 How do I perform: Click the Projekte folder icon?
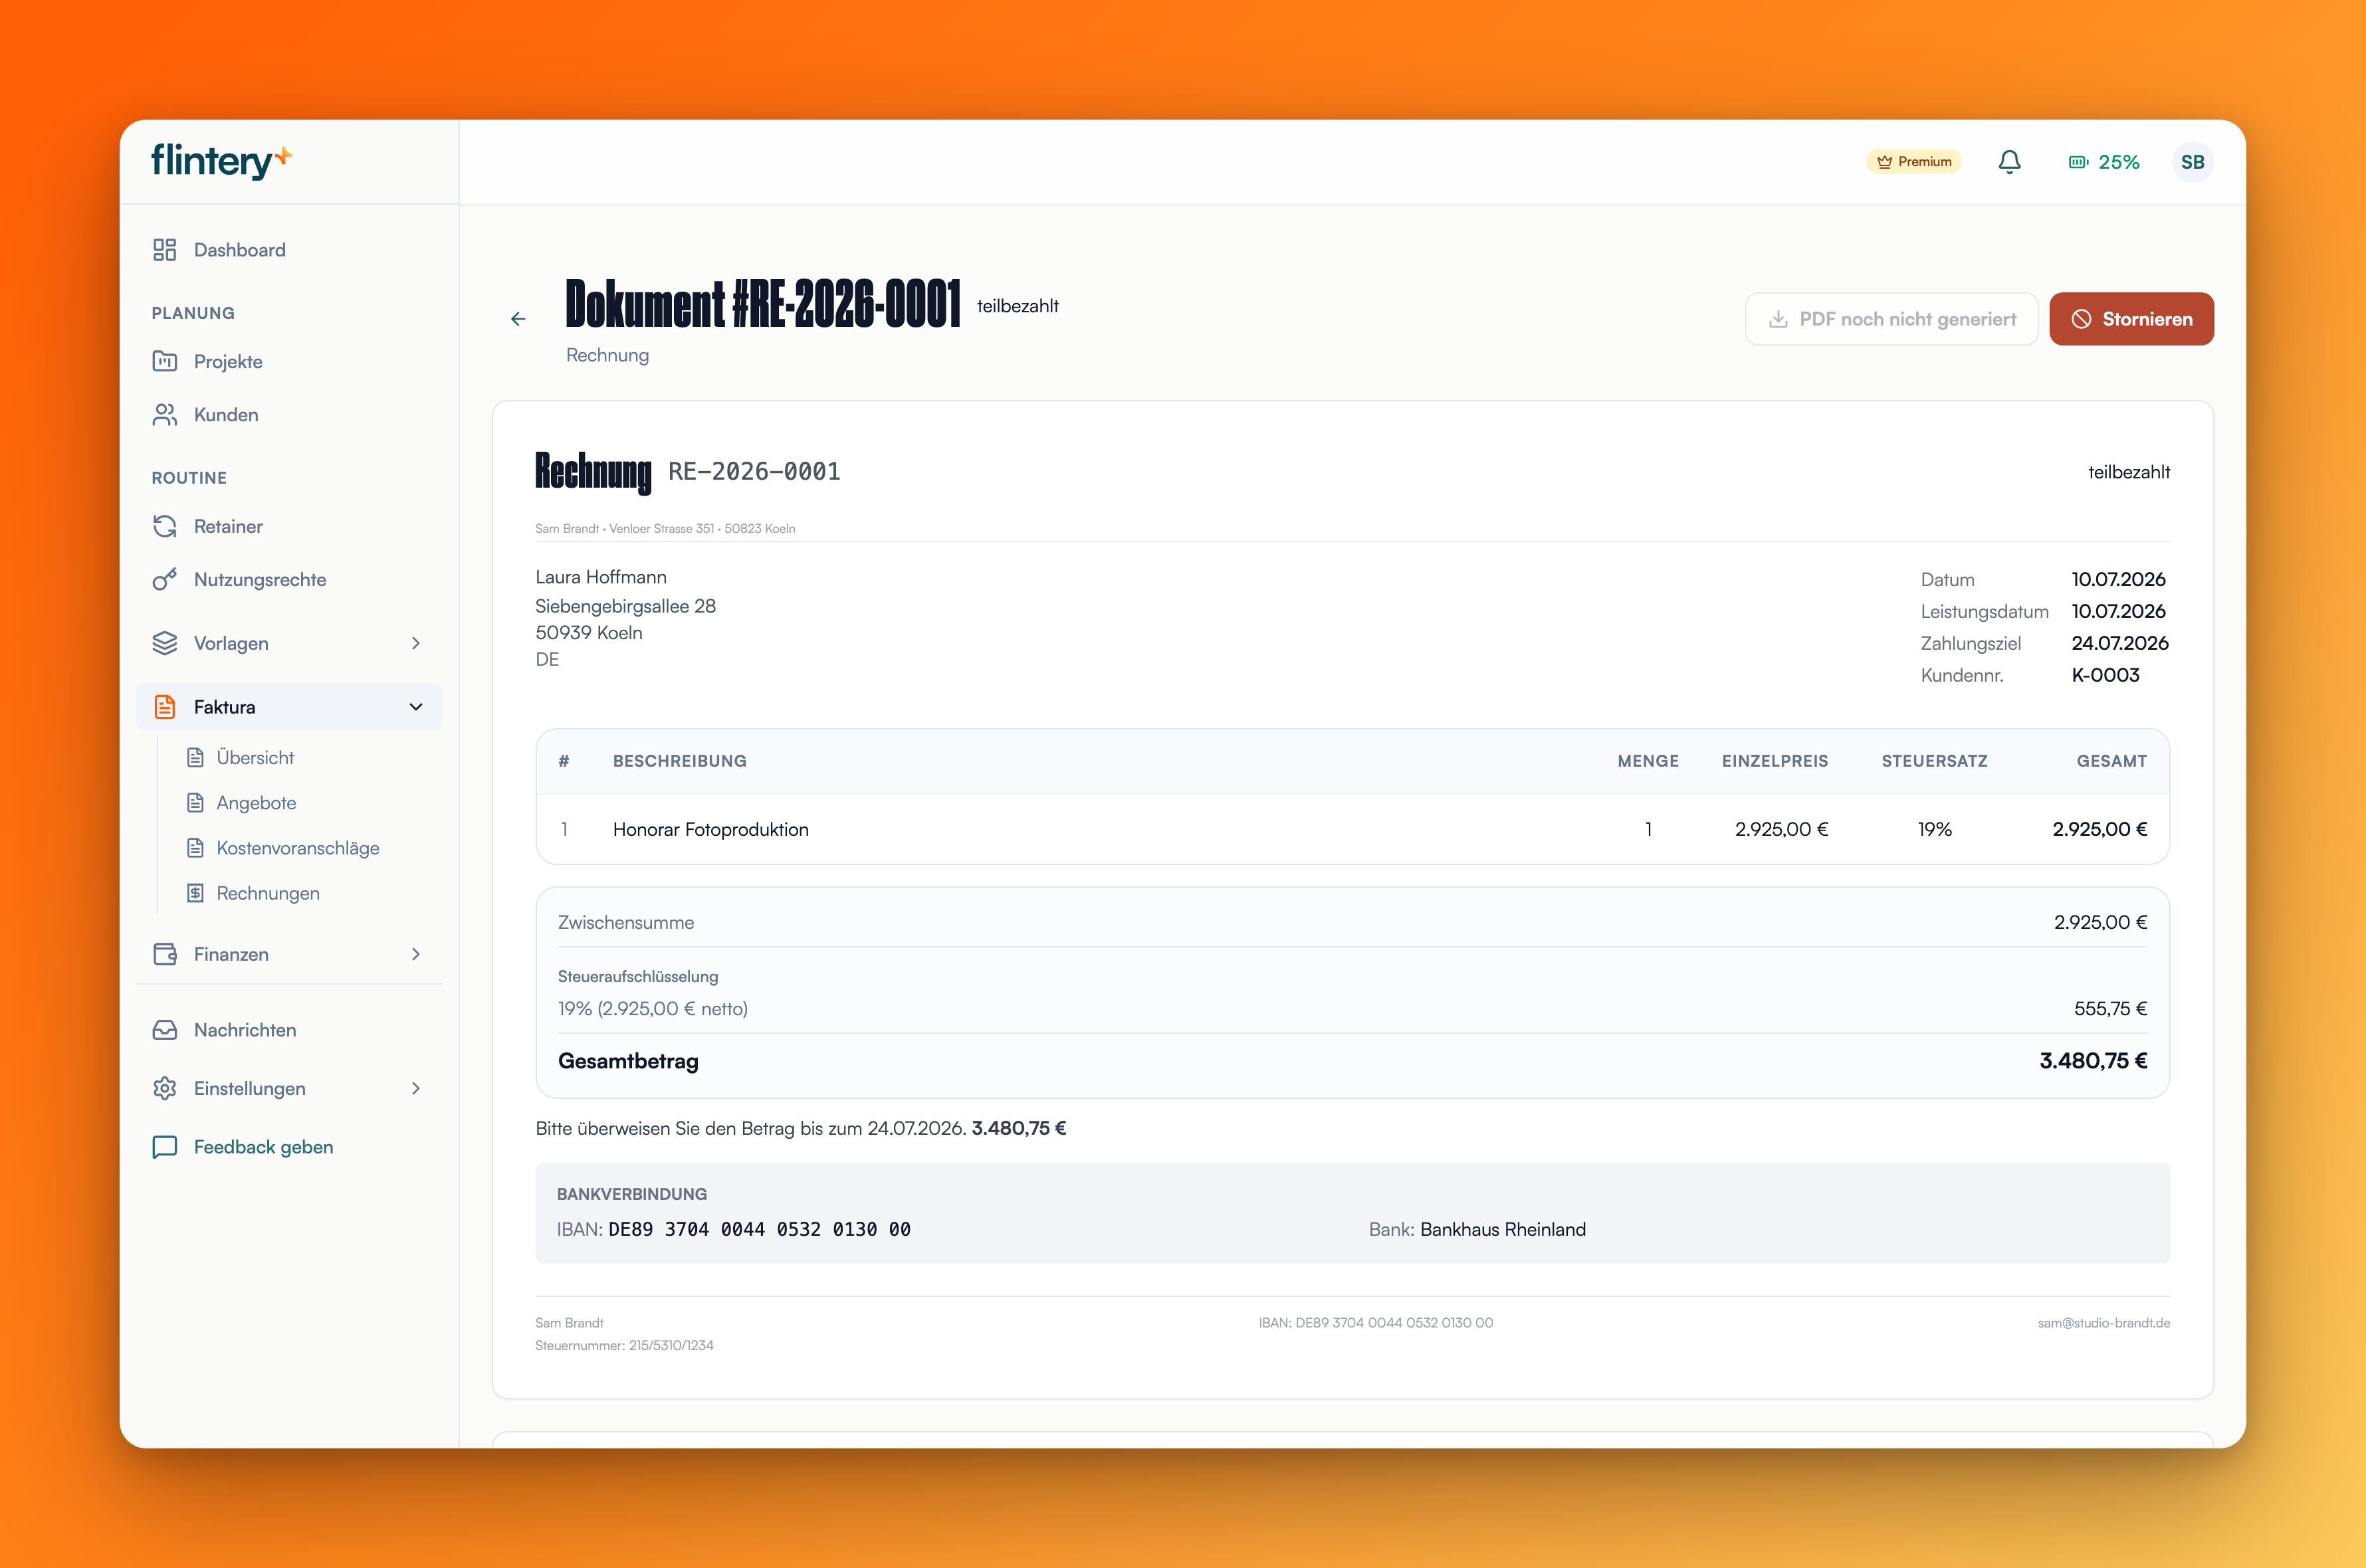click(x=165, y=361)
